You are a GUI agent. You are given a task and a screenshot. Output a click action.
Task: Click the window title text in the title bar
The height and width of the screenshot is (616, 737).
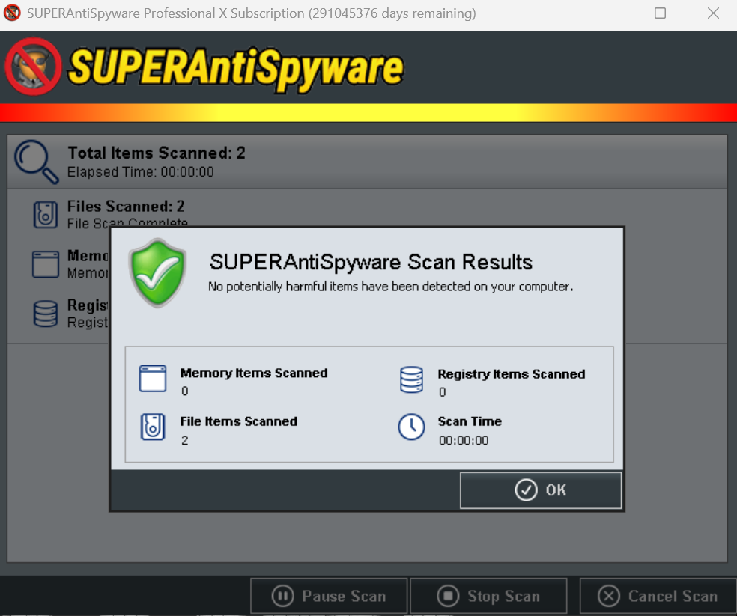point(252,13)
